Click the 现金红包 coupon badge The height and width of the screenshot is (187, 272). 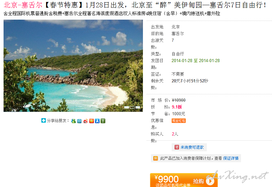click(x=179, y=121)
